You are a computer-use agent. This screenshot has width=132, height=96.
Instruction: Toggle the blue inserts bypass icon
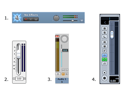click(x=104, y=55)
